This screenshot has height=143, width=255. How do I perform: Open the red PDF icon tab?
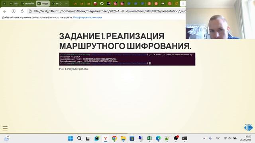click(x=95, y=4)
